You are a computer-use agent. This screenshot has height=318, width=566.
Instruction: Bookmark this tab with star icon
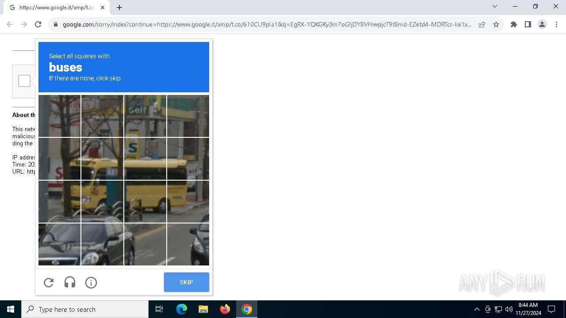click(x=496, y=24)
